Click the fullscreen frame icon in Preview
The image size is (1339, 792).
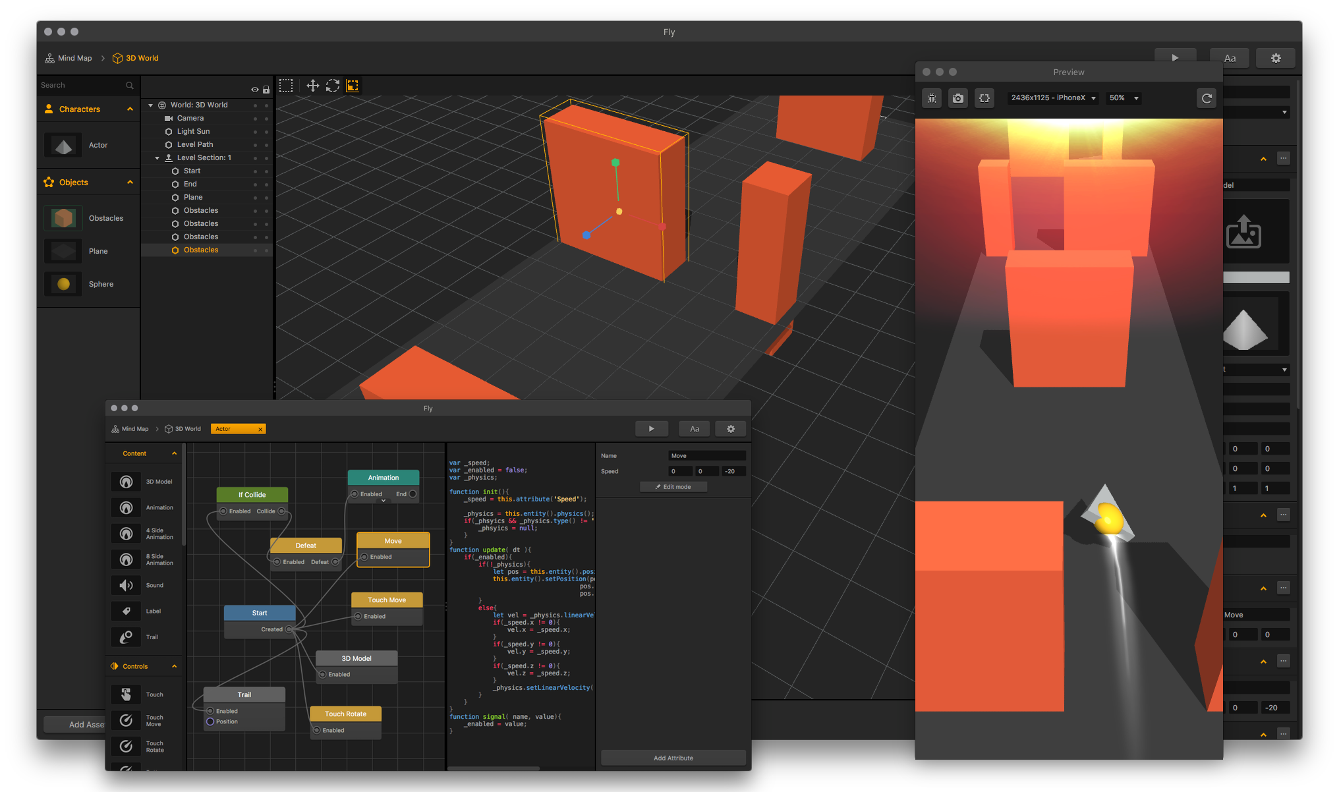point(984,98)
